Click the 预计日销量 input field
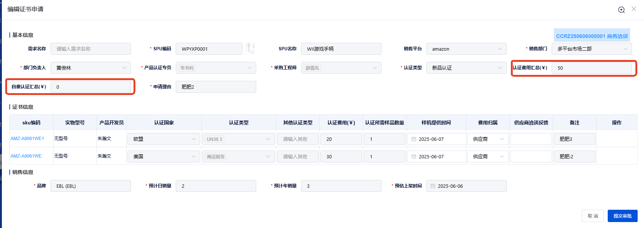 (x=216, y=186)
